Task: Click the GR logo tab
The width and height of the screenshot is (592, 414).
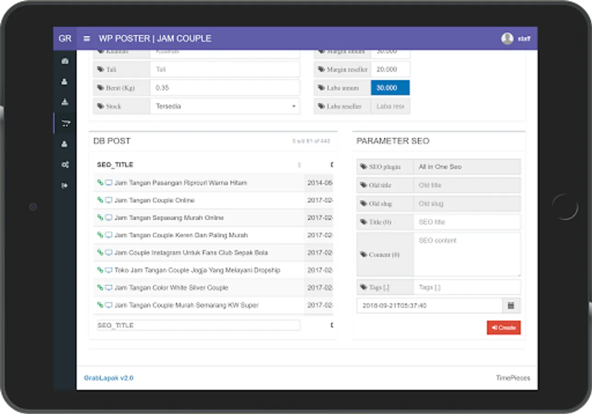Action: coord(65,39)
